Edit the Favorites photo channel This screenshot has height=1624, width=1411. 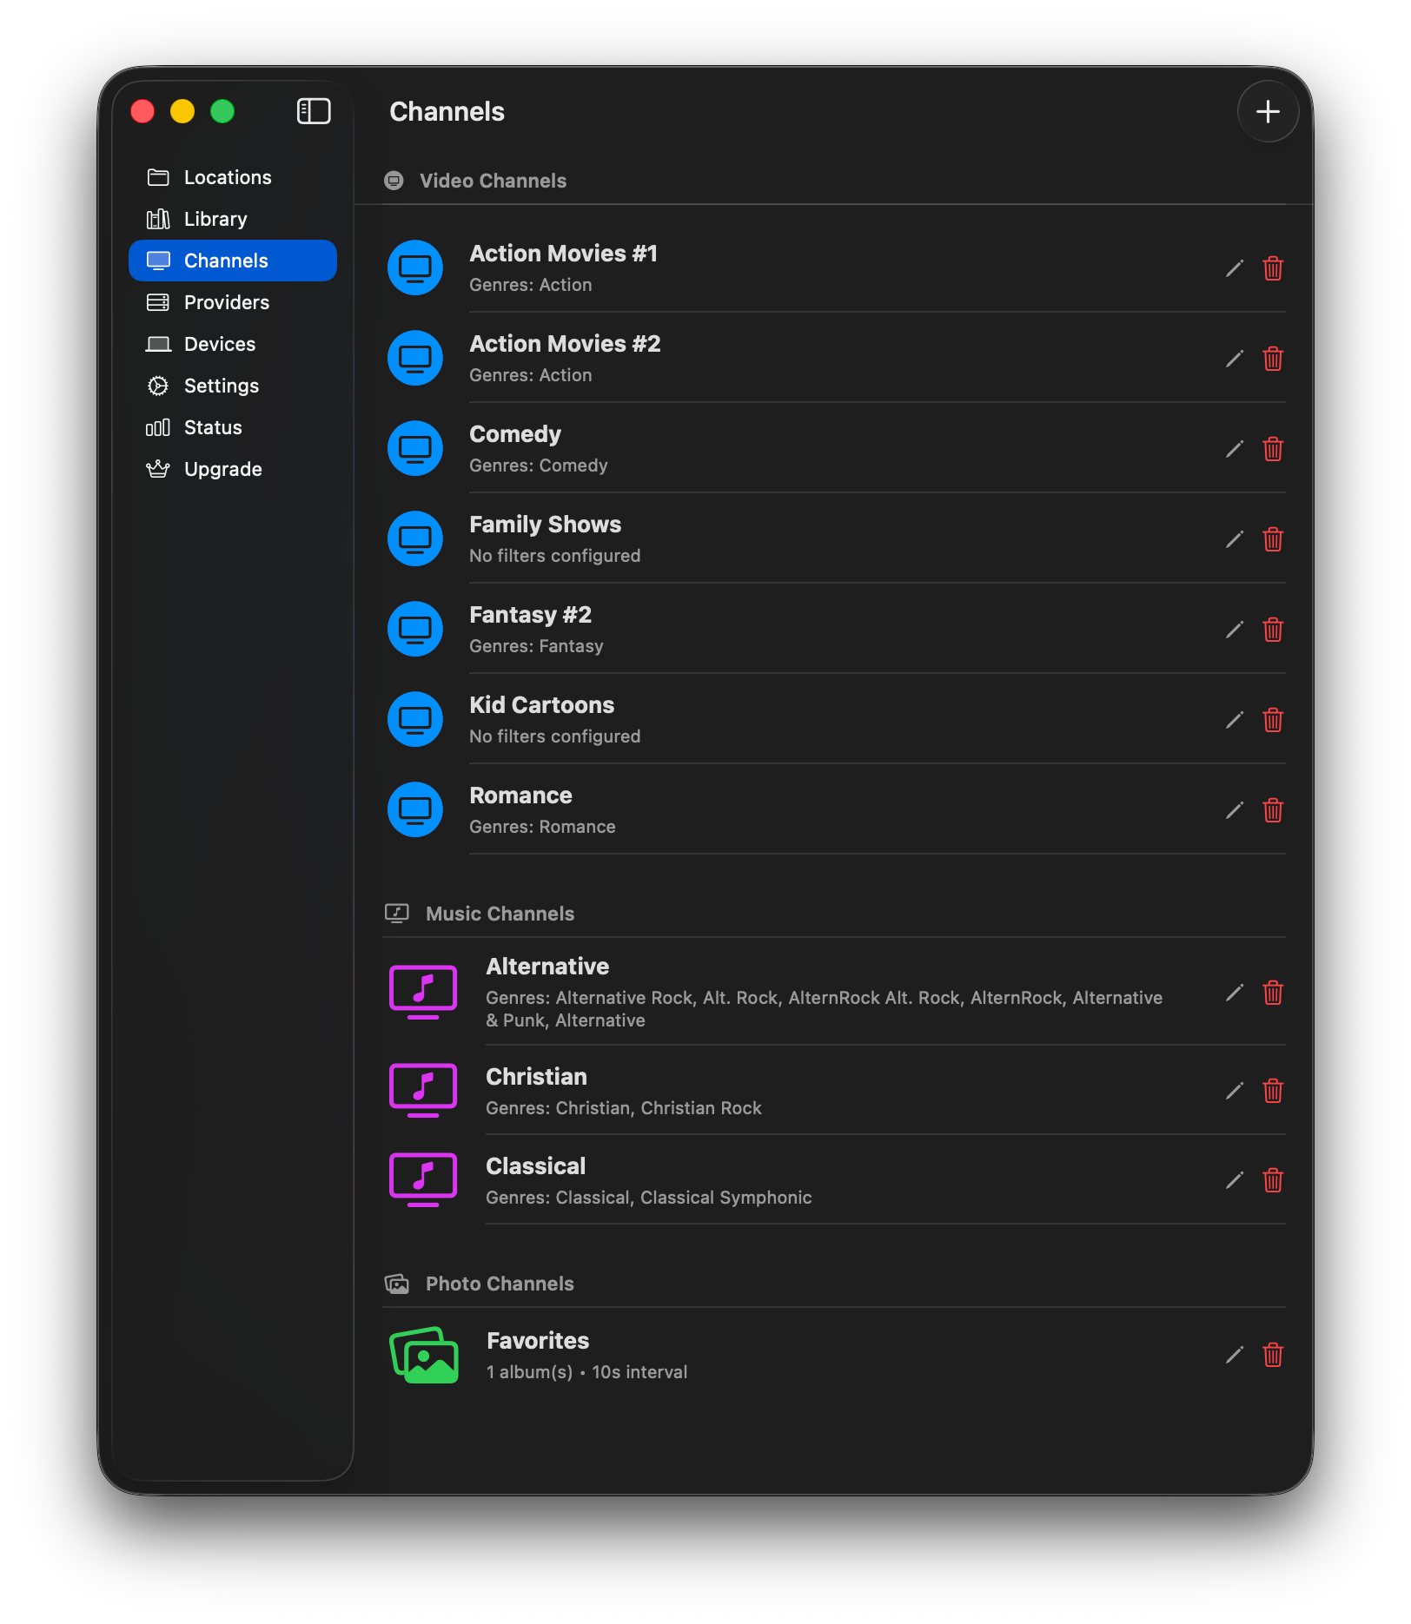click(x=1234, y=1355)
